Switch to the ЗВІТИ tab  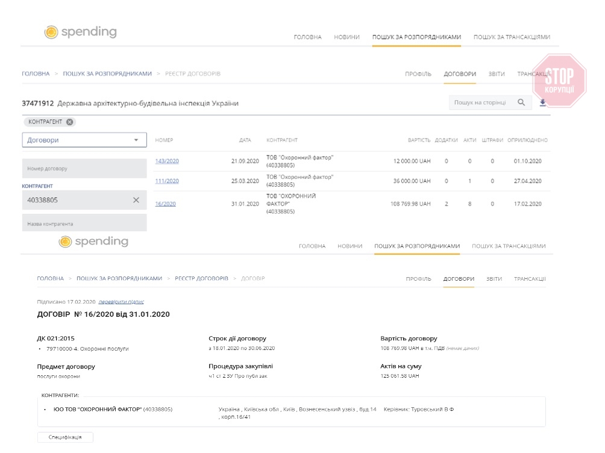[497, 74]
